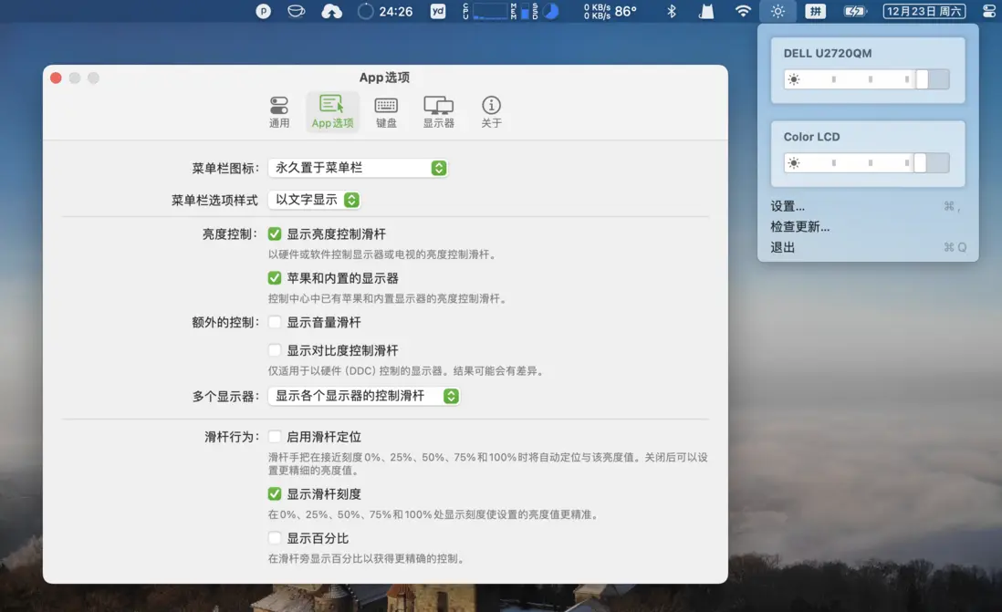Select the App选项 tab
This screenshot has height=612, width=1002.
332,112
